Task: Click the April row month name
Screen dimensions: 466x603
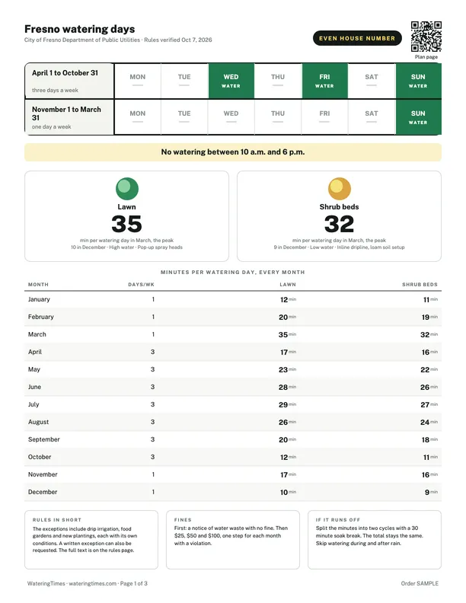Action: click(35, 352)
